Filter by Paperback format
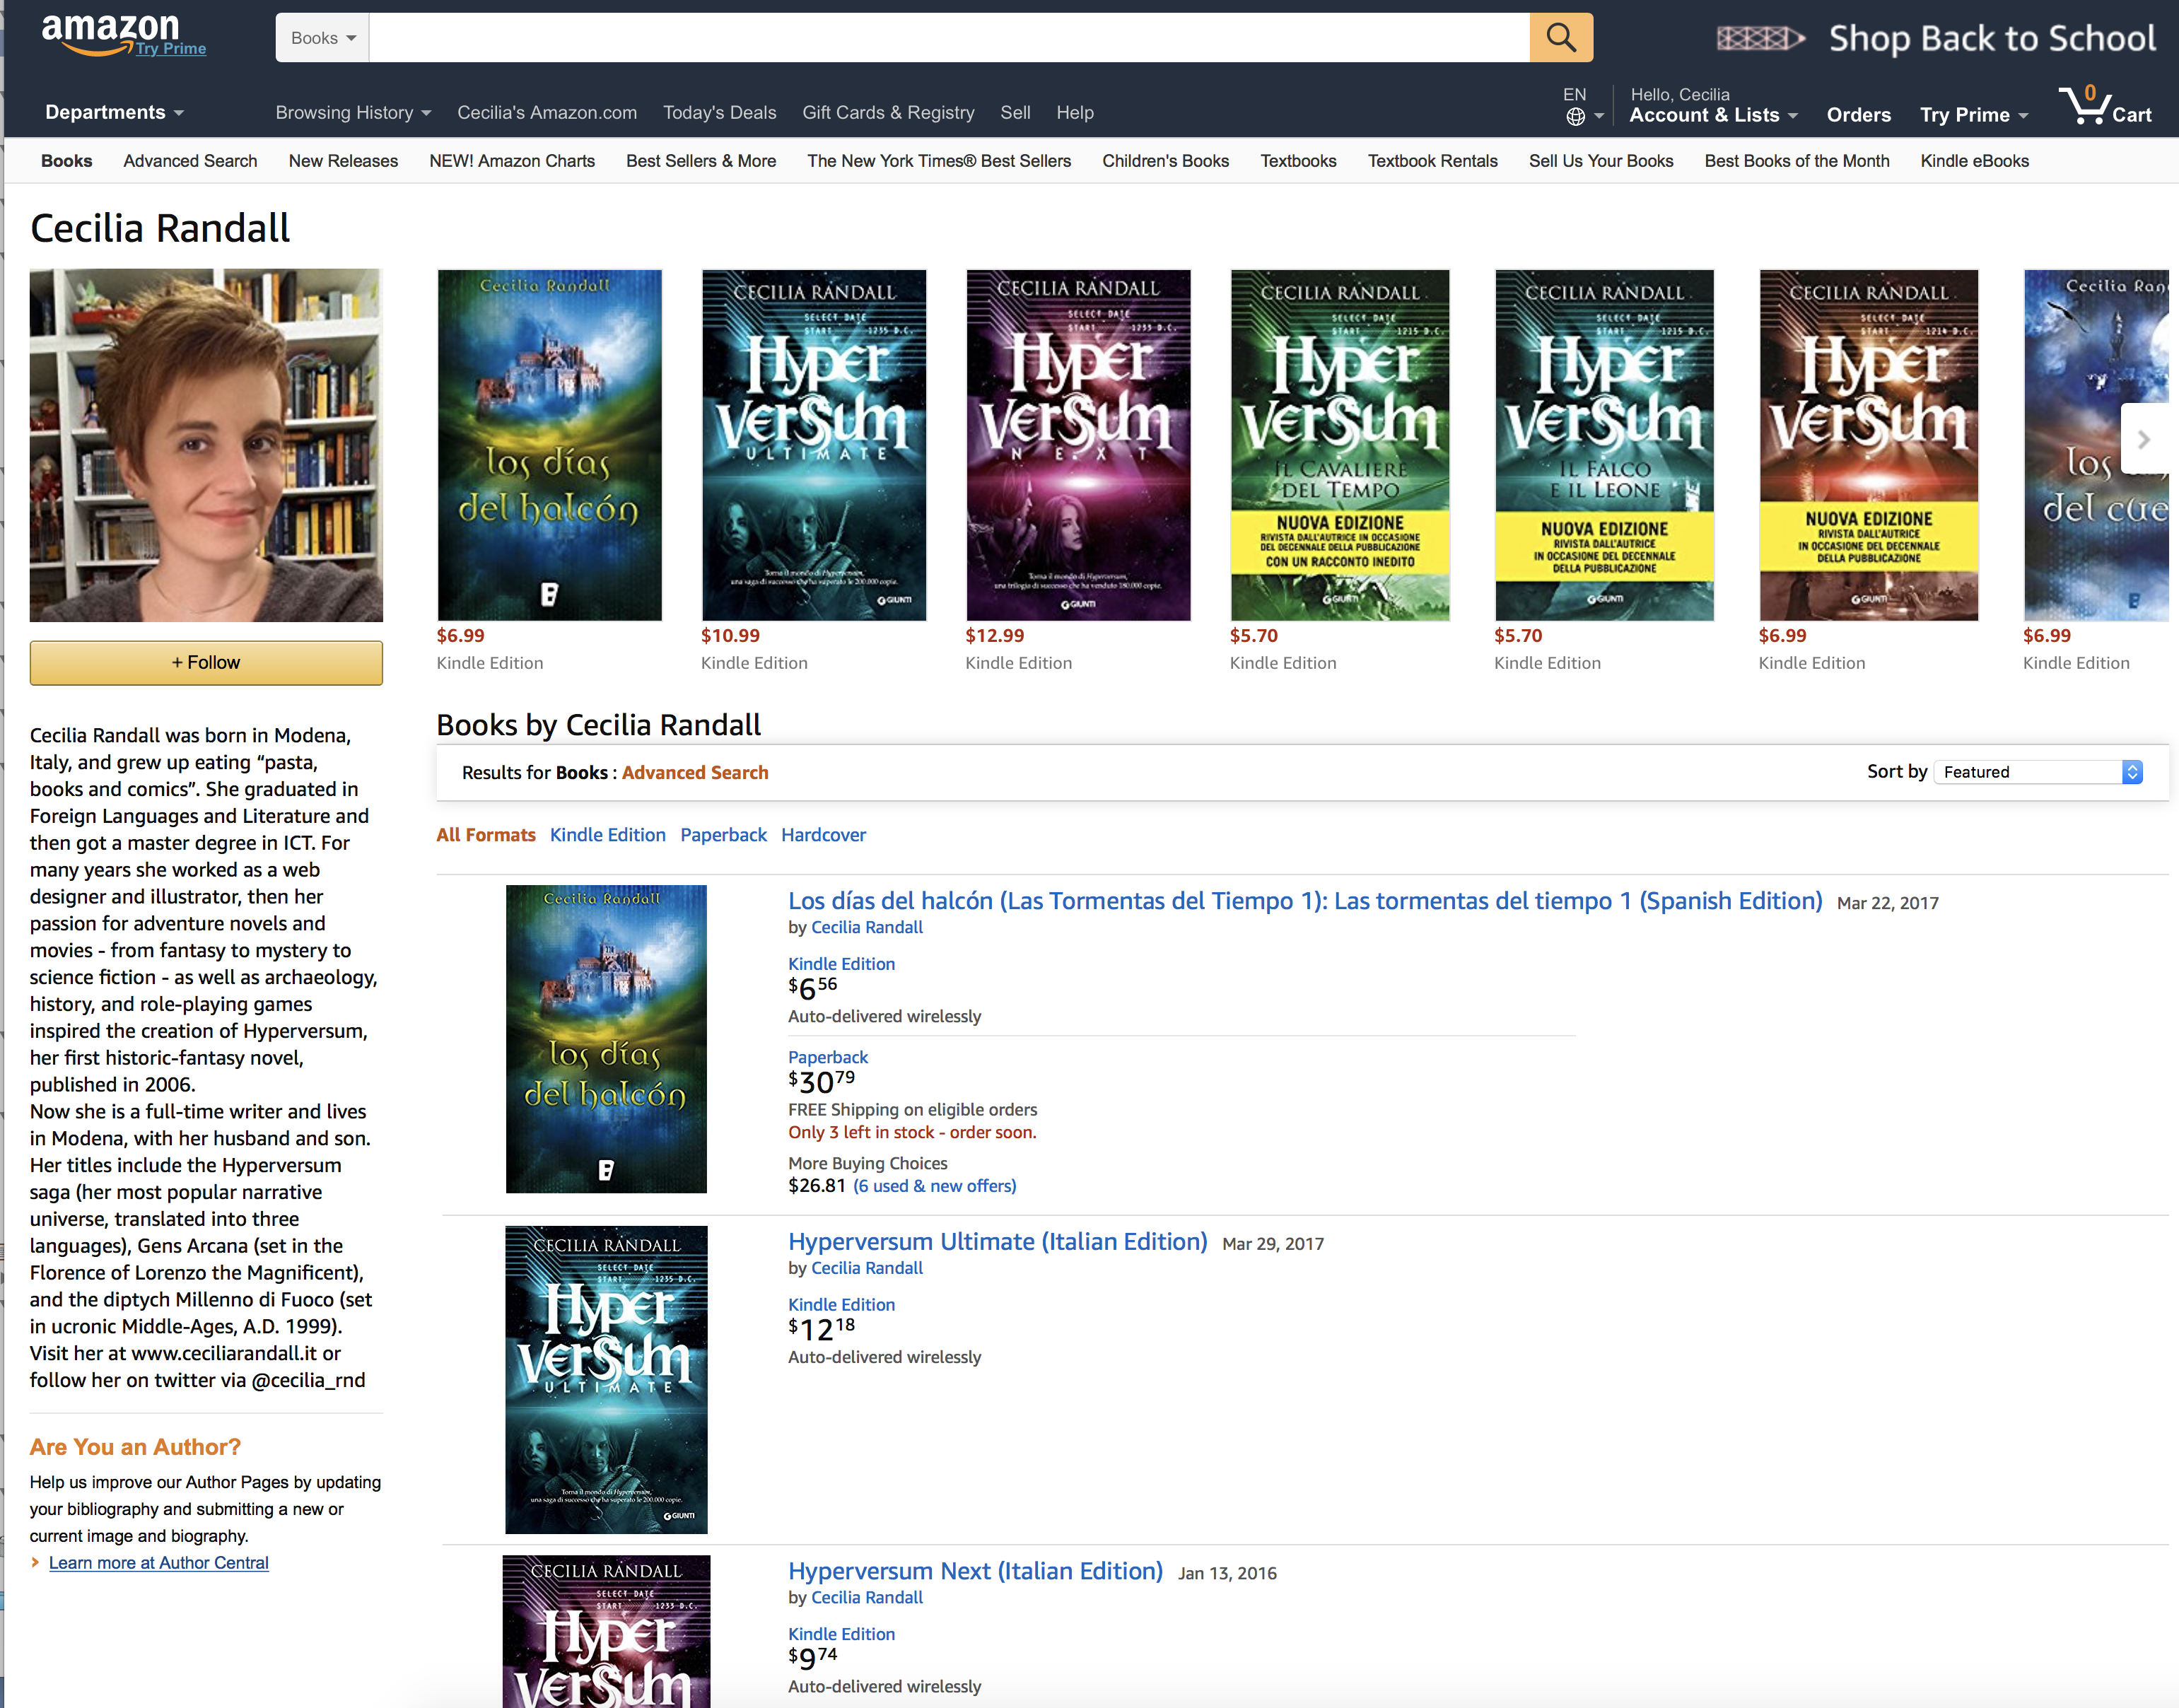2179x1708 pixels. [x=723, y=835]
